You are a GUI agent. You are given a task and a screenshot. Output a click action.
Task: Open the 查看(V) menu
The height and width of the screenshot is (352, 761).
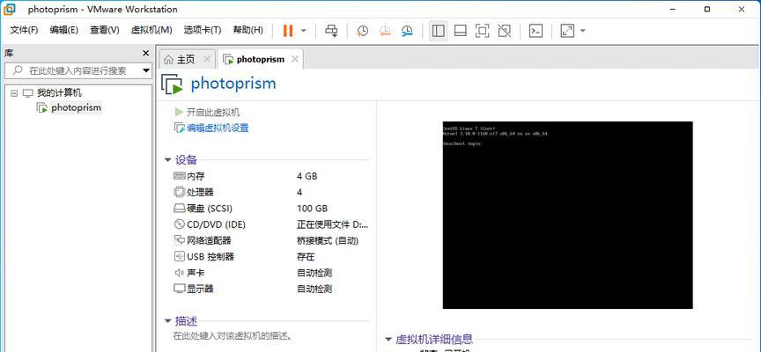tap(104, 30)
